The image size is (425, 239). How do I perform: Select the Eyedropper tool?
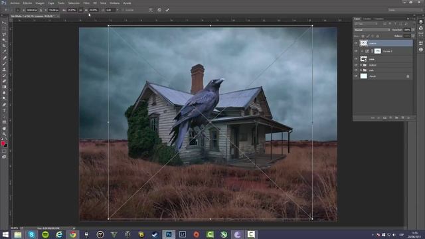pyautogui.click(x=4, y=52)
